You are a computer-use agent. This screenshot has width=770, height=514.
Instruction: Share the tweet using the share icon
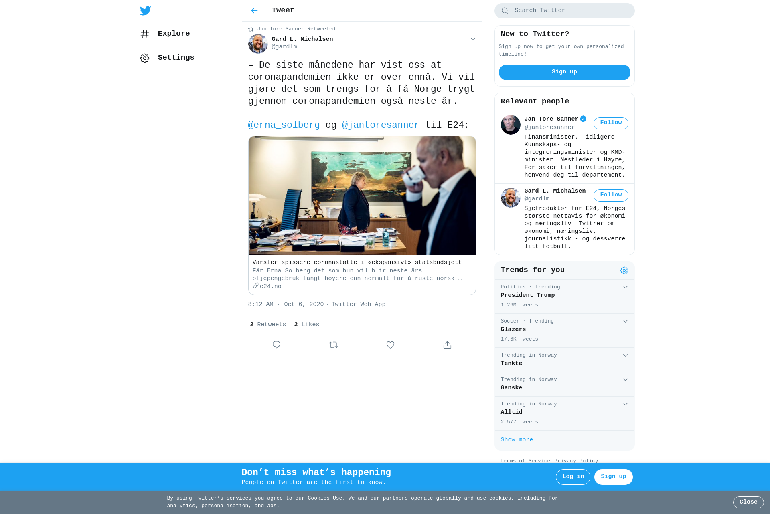click(447, 345)
